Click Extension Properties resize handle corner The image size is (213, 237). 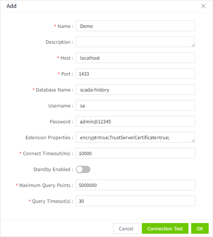pos(193,141)
